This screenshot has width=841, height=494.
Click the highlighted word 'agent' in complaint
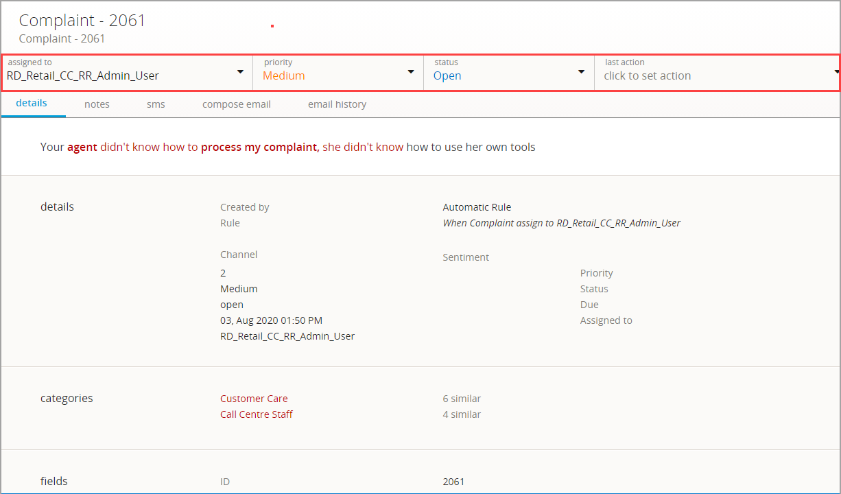coord(82,147)
